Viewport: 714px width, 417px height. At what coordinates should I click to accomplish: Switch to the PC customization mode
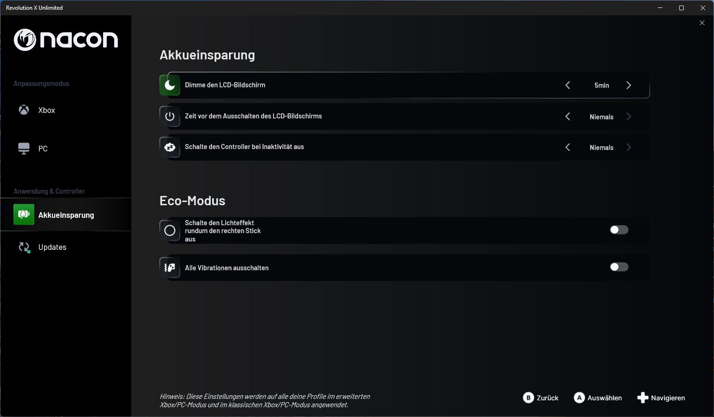43,149
